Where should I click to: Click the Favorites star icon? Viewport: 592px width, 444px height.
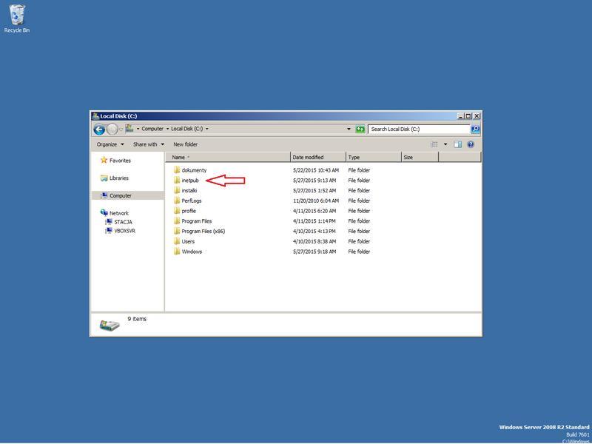click(104, 160)
